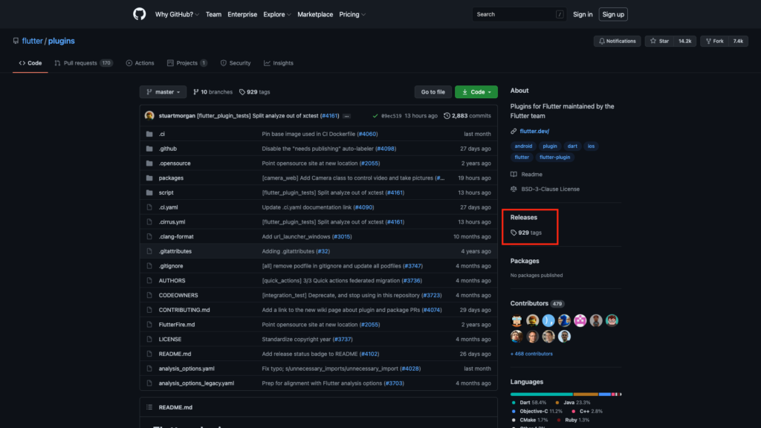Click the Java segment of the languages bar
Image resolution: width=761 pixels, height=428 pixels.
pyautogui.click(x=586, y=394)
